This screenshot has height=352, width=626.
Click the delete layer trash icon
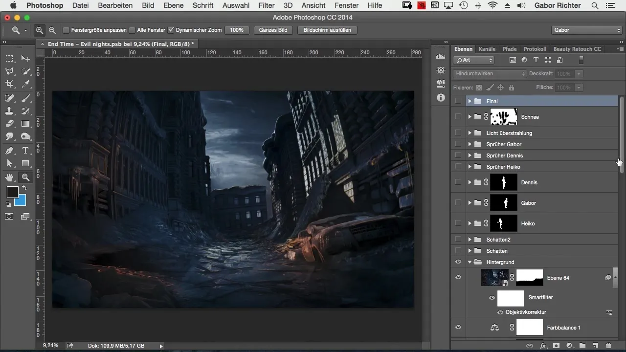(608, 345)
